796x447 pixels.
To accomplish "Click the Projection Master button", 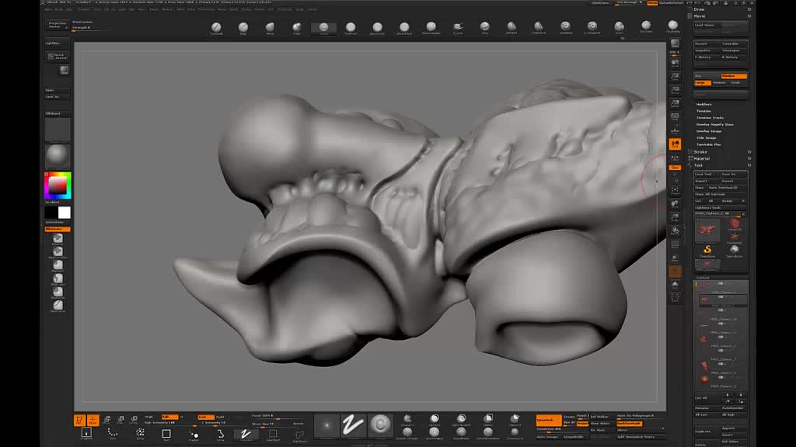I will pyautogui.click(x=58, y=25).
